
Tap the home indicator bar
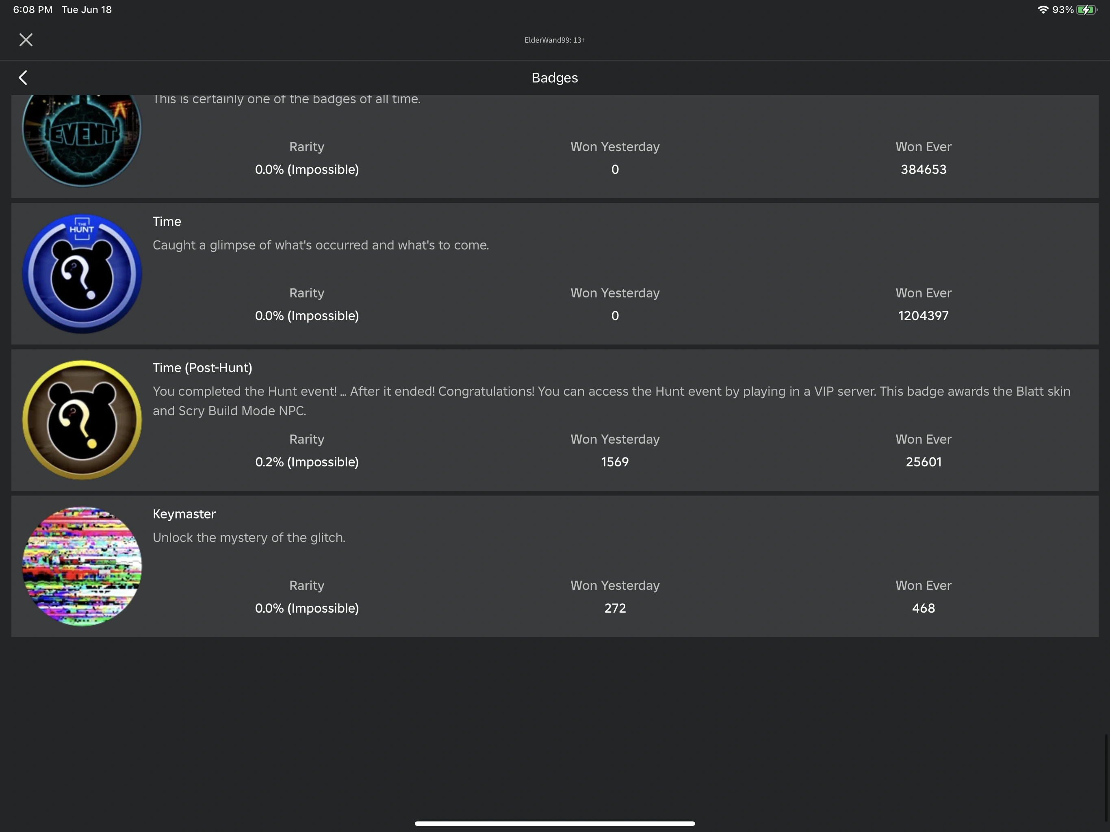(555, 823)
